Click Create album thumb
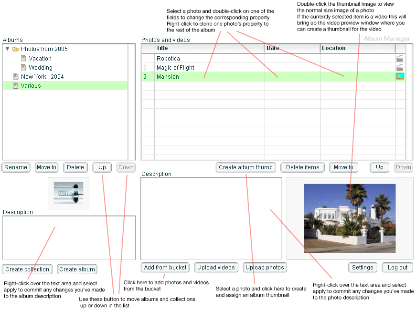The height and width of the screenshot is (310, 416). 245,167
